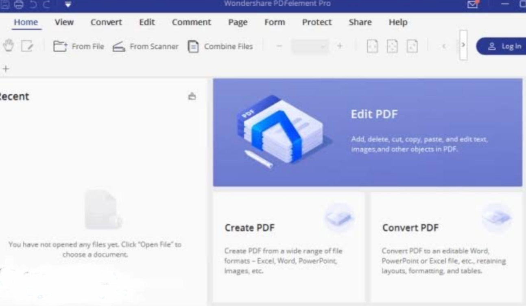The image size is (526, 306).
Task: Open the zoom level dropdown
Action: (310, 46)
